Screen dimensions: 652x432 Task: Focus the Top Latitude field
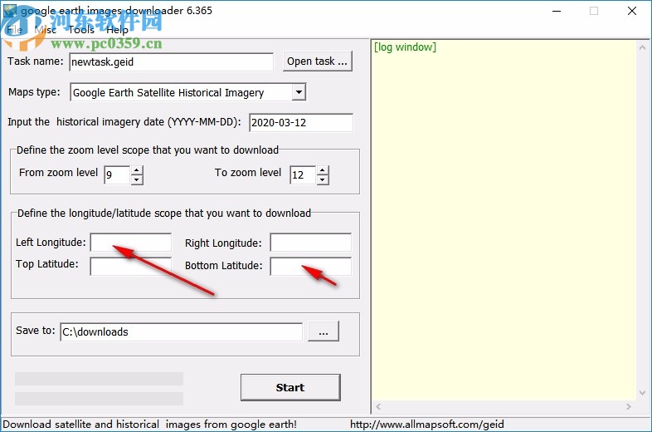tap(131, 266)
